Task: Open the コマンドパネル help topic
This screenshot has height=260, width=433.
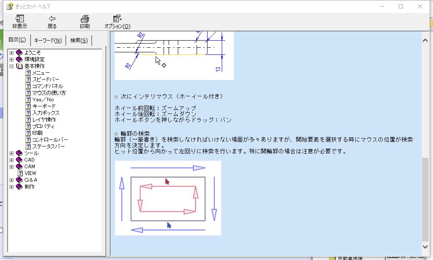Action: tap(48, 86)
